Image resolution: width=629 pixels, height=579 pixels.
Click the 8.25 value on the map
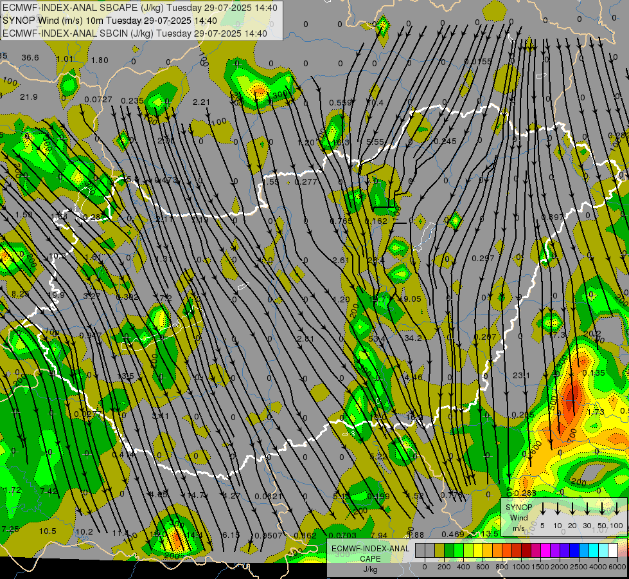point(20,294)
